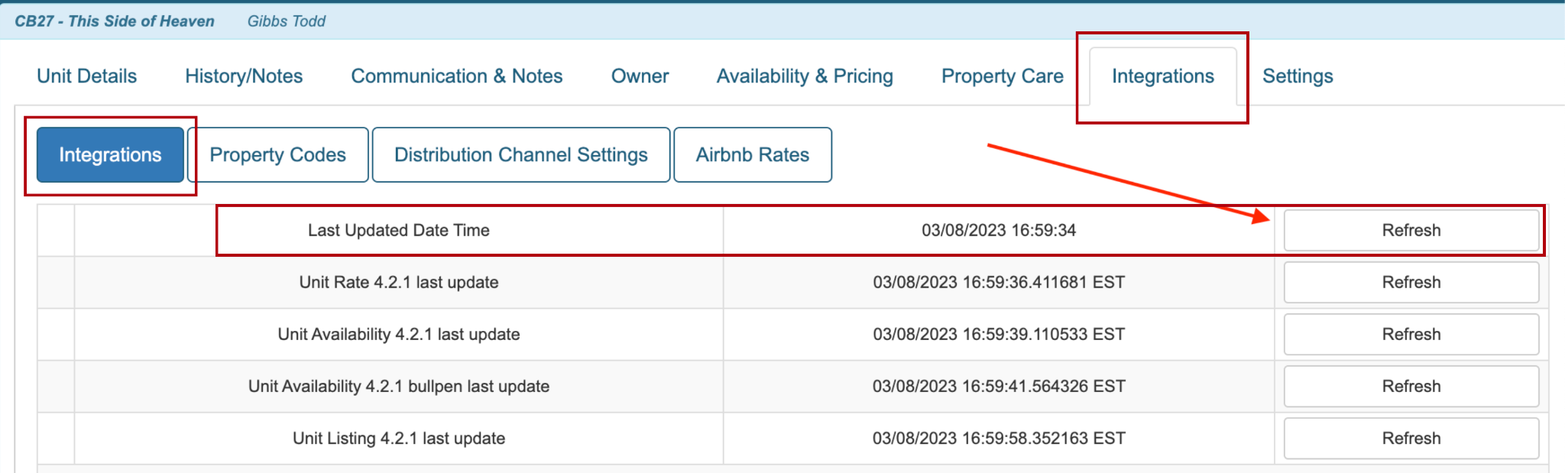This screenshot has height=473, width=1565.
Task: Refresh Unit Availability 4.2.1 last update
Action: pyautogui.click(x=1411, y=335)
